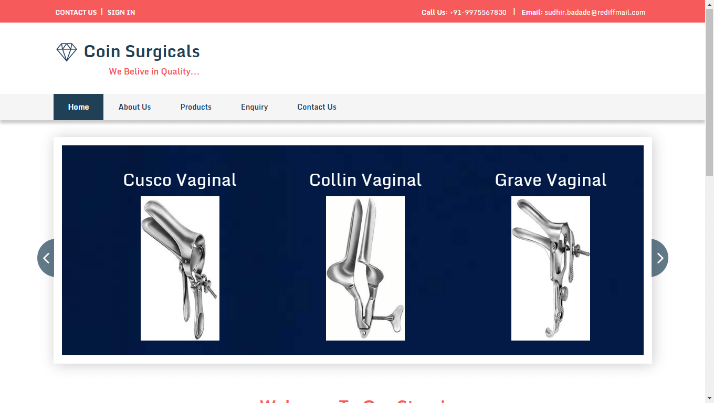This screenshot has height=403, width=714.
Task: Go to previous slide with left arrow
Action: click(x=46, y=258)
